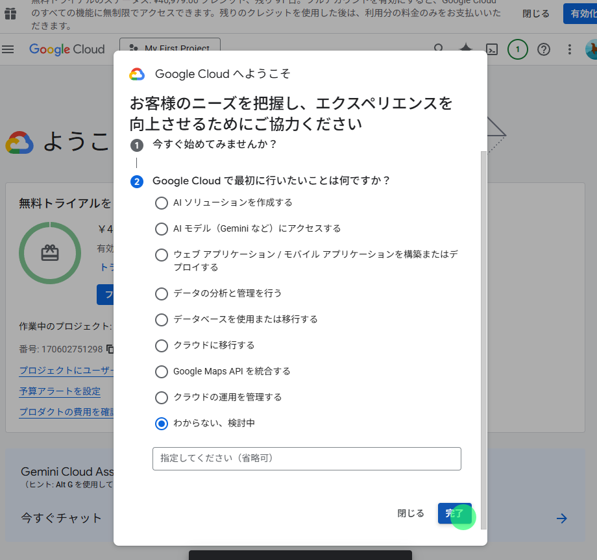The height and width of the screenshot is (560, 597).
Task: Activate Cloud Shell terminal icon
Action: [492, 49]
